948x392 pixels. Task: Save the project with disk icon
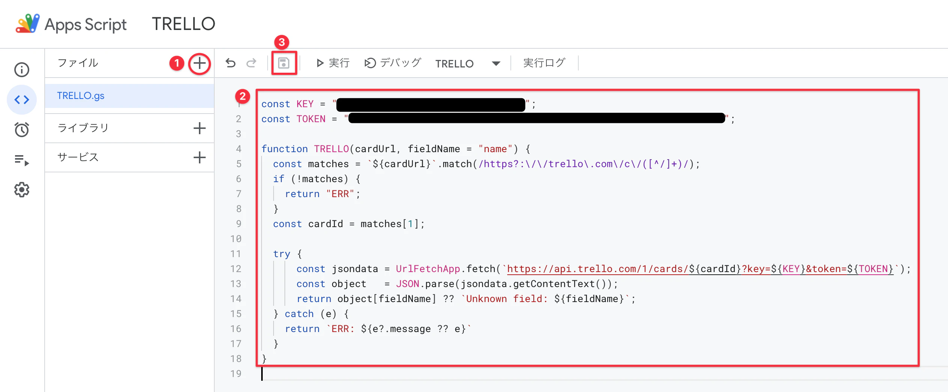point(284,63)
